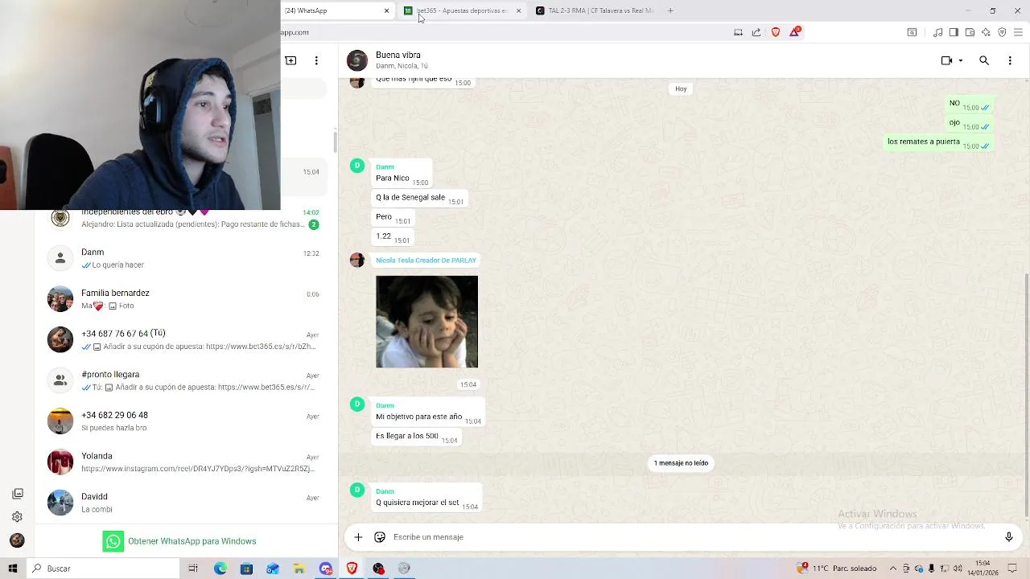The width and height of the screenshot is (1030, 579).
Task: Click the install app icon in address bar
Action: pos(738,32)
